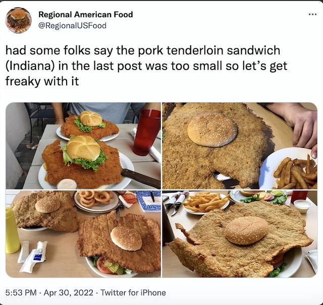323x305 pixels.
Task: Click the Apr 30, 2022 date
Action: (69, 292)
